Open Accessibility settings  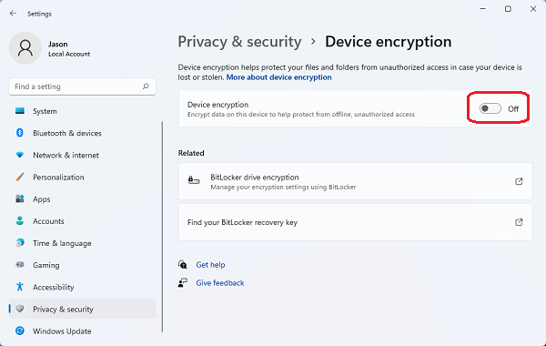[82, 287]
